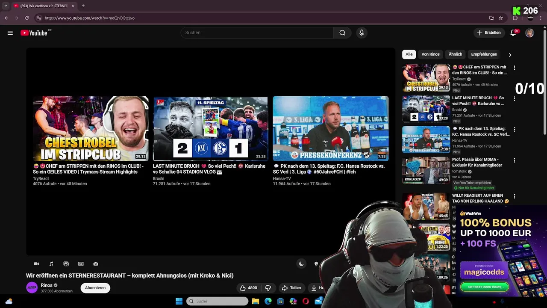Open Opera browser from taskbar
This screenshot has height=308, width=547.
306,301
